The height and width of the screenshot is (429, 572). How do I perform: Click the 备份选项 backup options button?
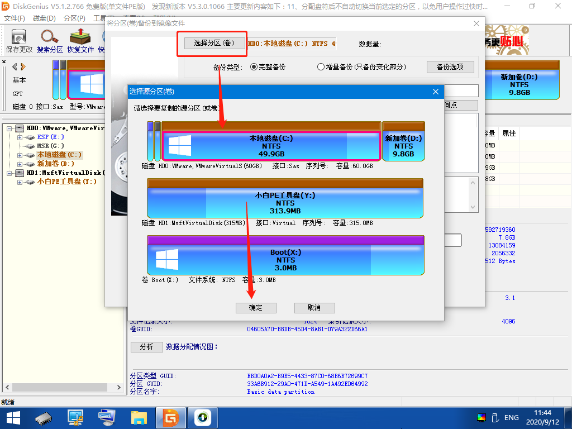[x=450, y=66]
